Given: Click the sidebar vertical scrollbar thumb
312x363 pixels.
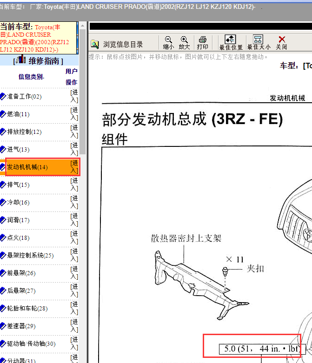Looking at the screenshot, I should pos(83,92).
